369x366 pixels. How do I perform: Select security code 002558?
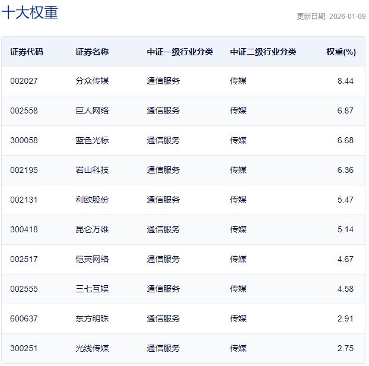point(24,111)
